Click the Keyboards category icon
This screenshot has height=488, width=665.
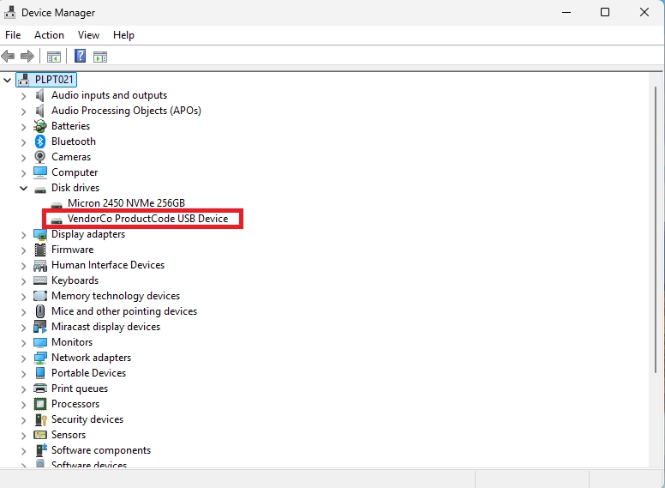[x=40, y=280]
